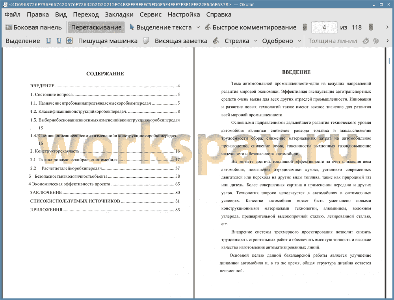Click the "2. Конструкторскаячасть" contents line

(x=105, y=151)
